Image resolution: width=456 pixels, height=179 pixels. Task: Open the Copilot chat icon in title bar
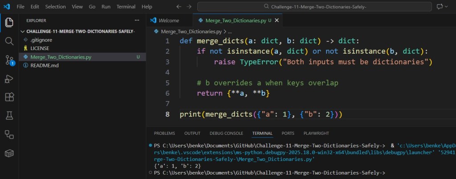[440, 7]
